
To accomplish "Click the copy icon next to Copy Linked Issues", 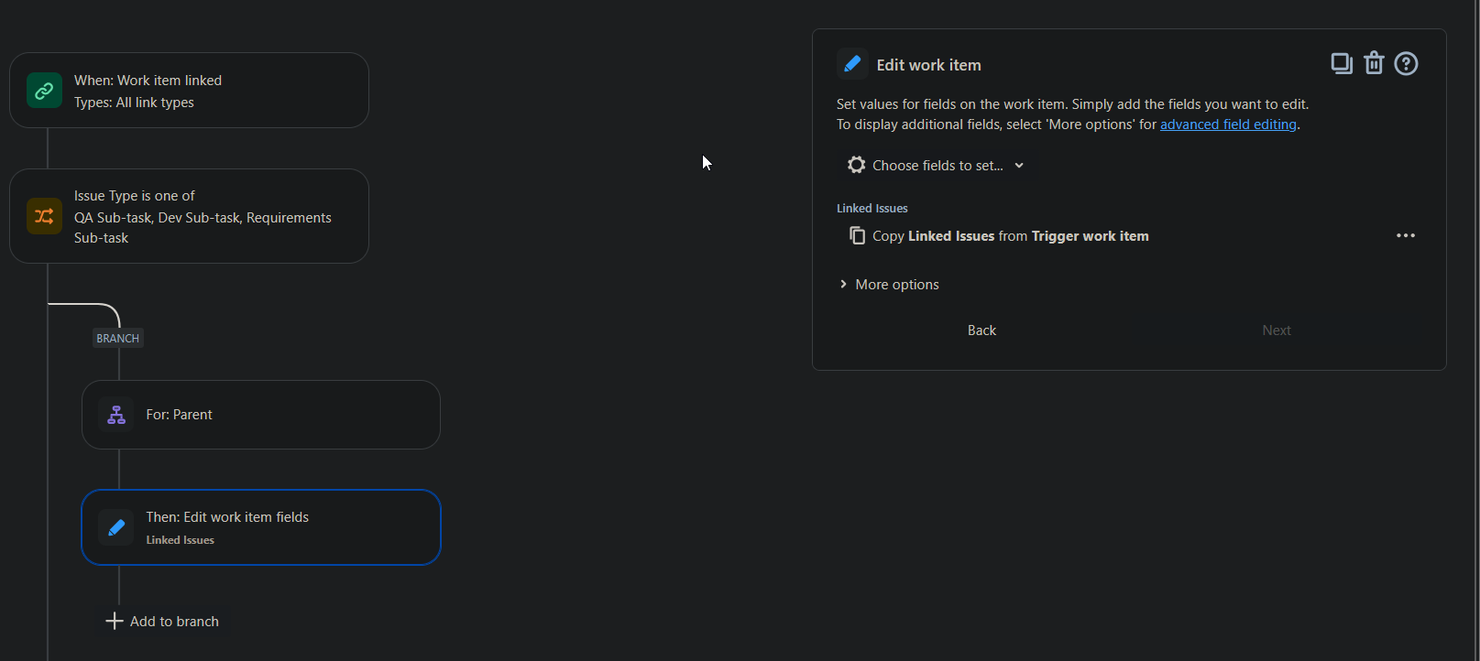I will coord(857,235).
